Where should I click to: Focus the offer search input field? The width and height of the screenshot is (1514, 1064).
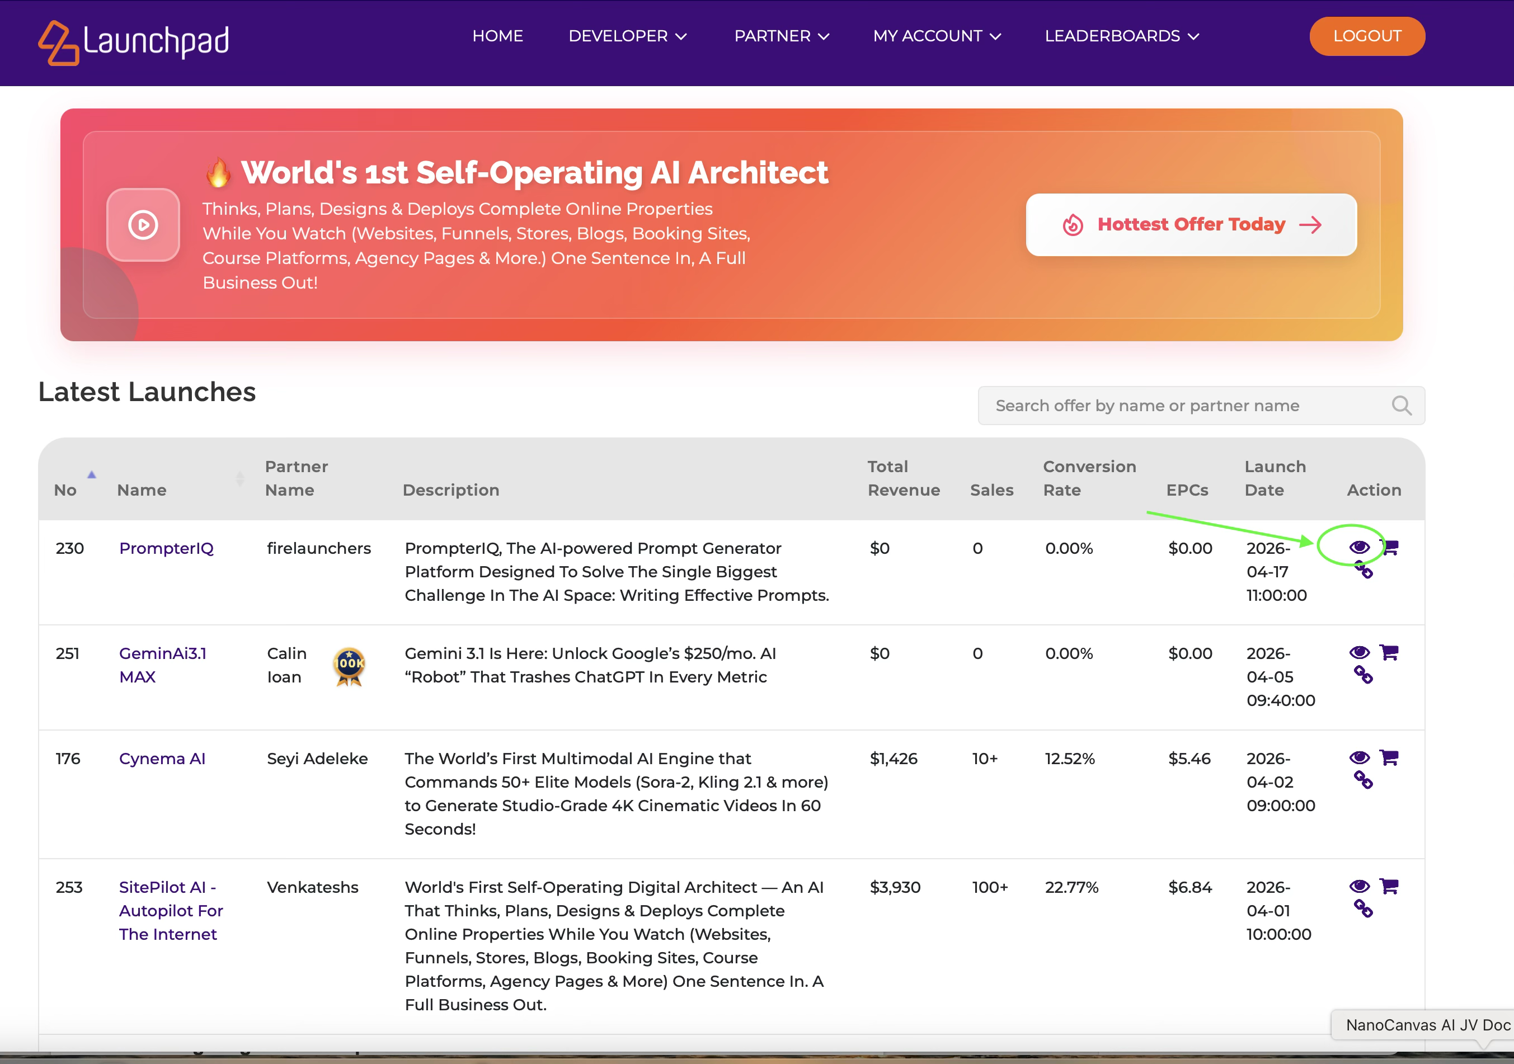[1201, 406]
